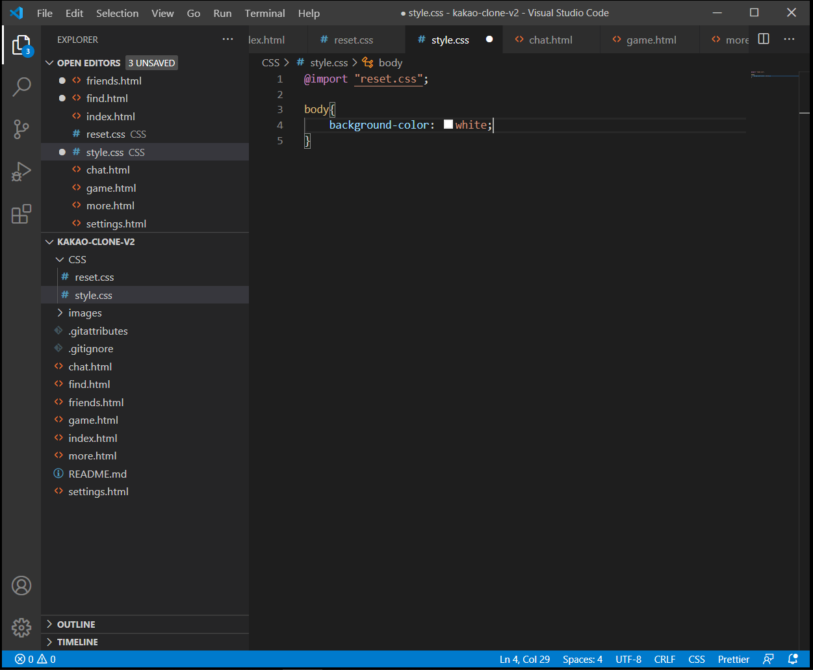Screen dimensions: 813x670
Task: Open game.html in project tree
Action: coord(145,420)
